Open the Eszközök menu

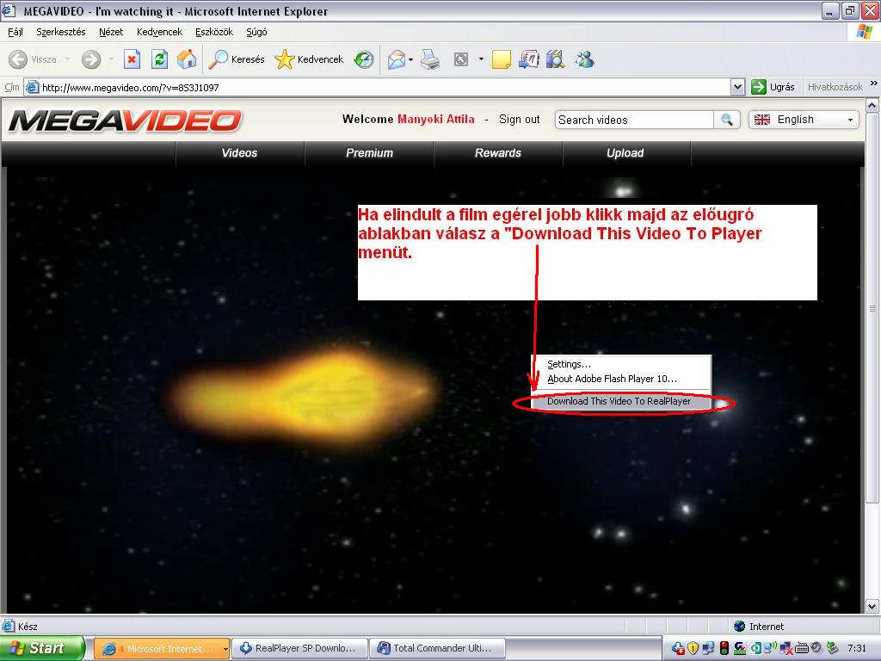click(x=213, y=32)
